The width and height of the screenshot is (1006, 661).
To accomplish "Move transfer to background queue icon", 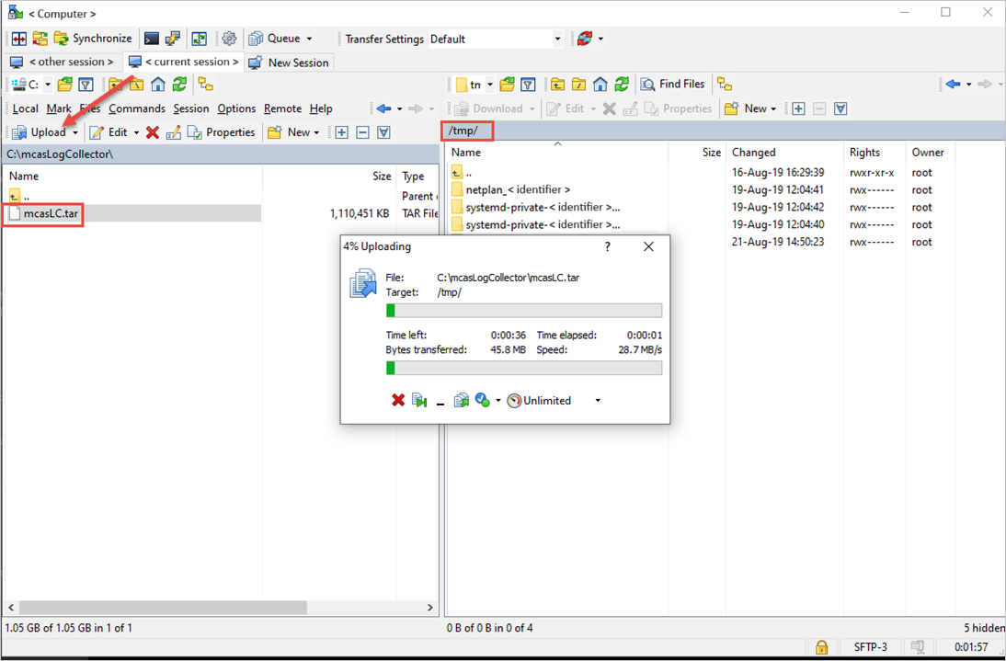I will point(419,400).
